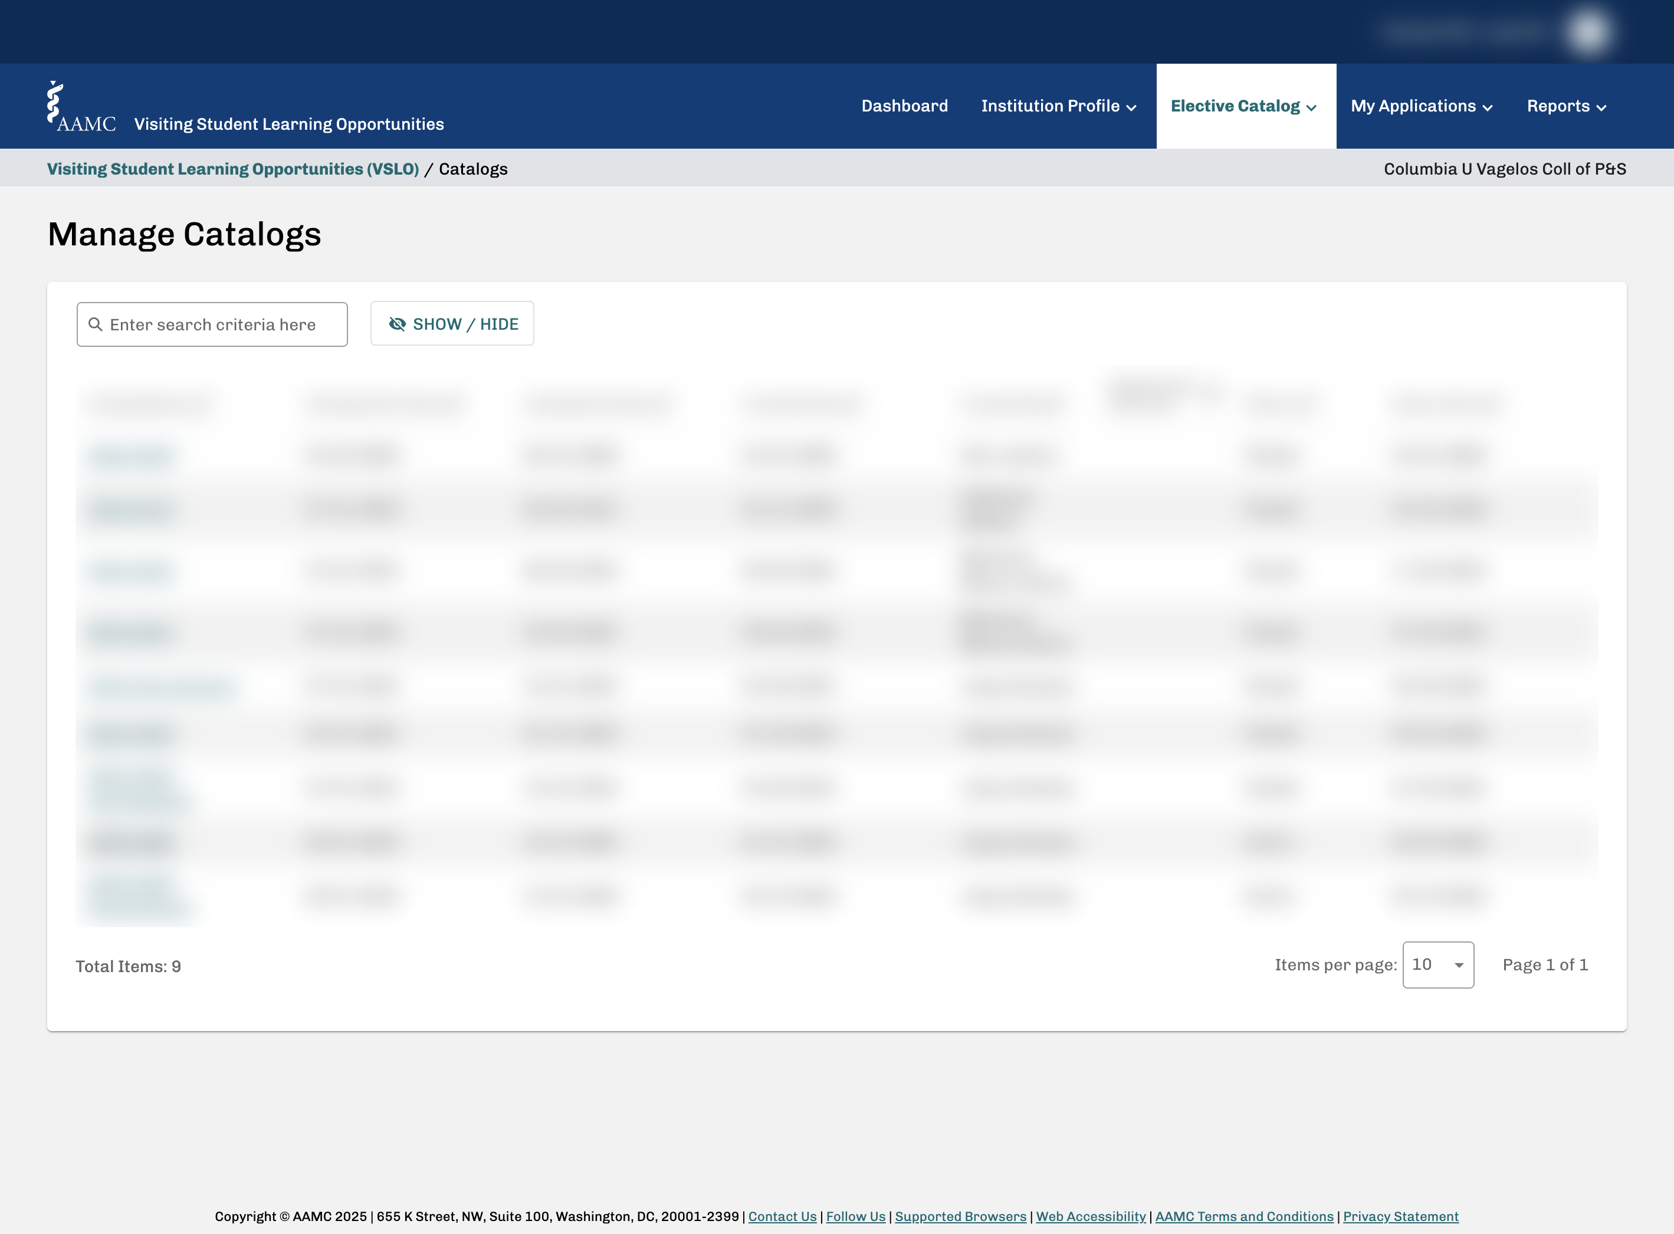The image size is (1674, 1234).
Task: Open the Follow Us footer link
Action: (855, 1216)
